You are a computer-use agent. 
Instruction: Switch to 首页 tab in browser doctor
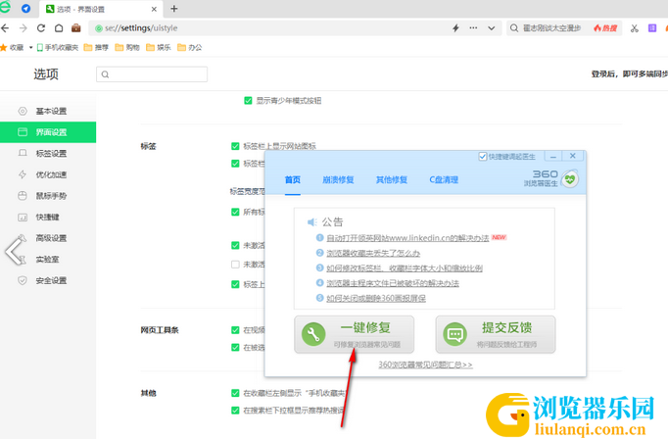(293, 180)
